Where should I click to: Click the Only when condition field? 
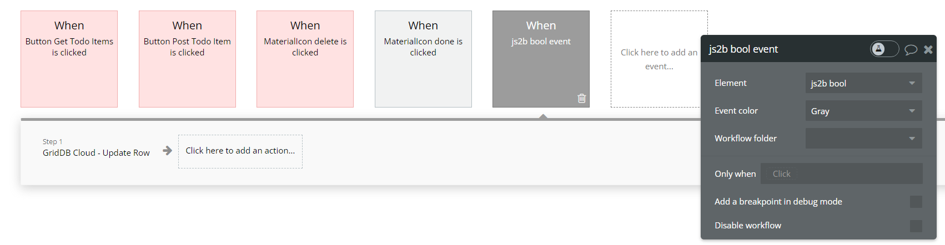tap(841, 174)
